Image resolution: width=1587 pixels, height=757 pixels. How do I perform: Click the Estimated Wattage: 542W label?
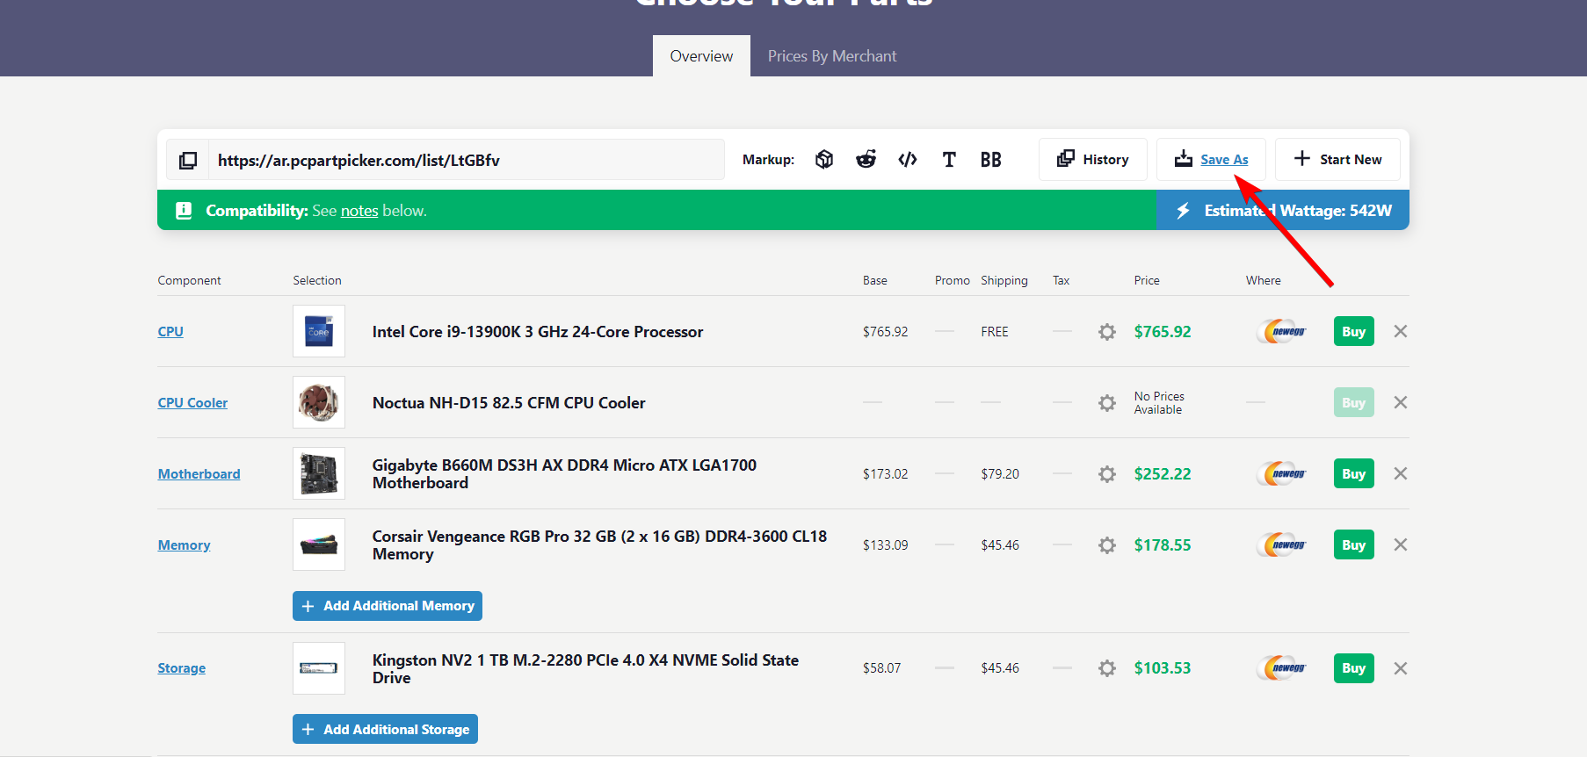pos(1298,211)
